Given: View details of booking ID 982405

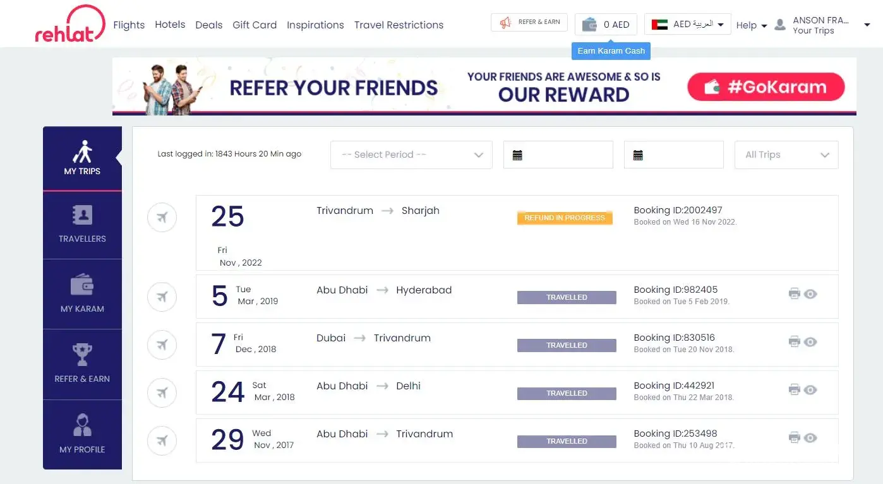Looking at the screenshot, I should point(810,293).
